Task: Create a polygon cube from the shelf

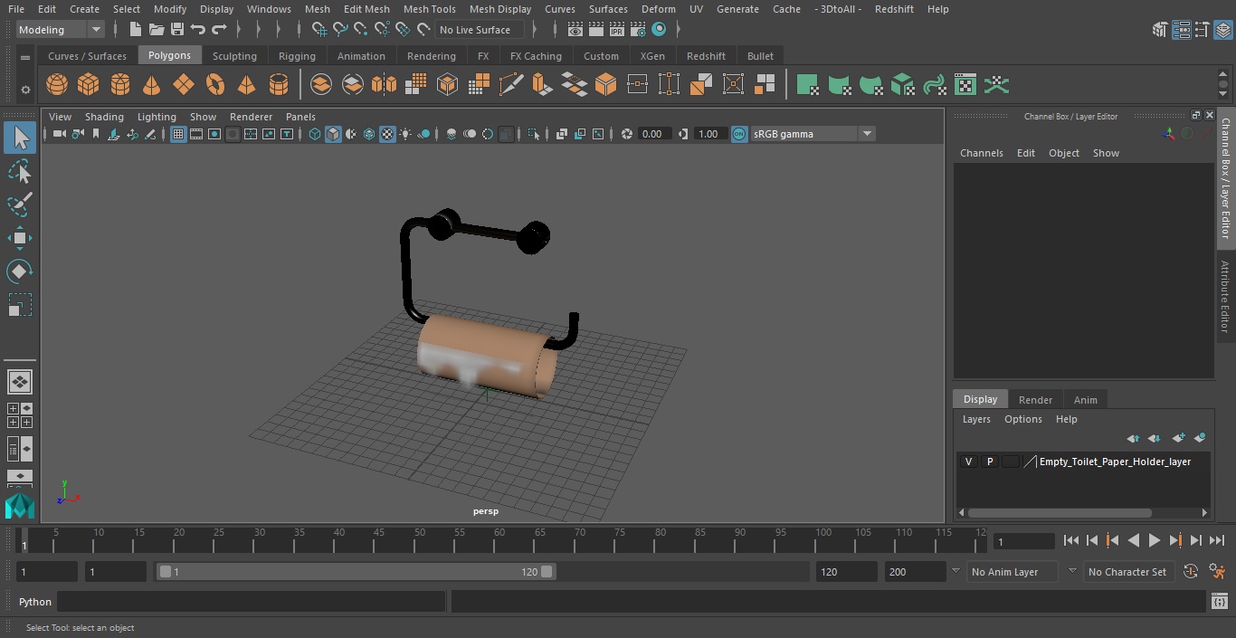Action: (x=89, y=85)
